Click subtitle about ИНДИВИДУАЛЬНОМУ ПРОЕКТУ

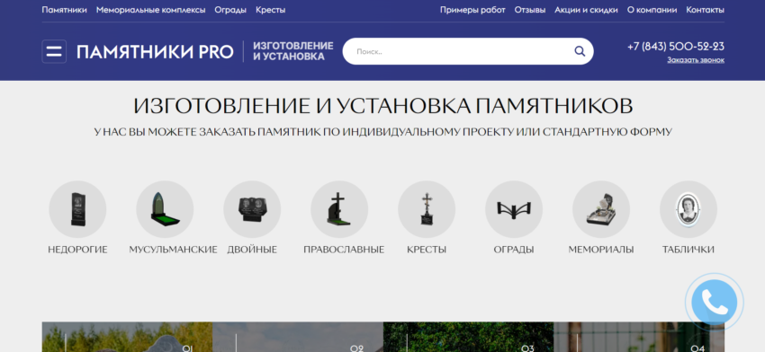(x=383, y=131)
